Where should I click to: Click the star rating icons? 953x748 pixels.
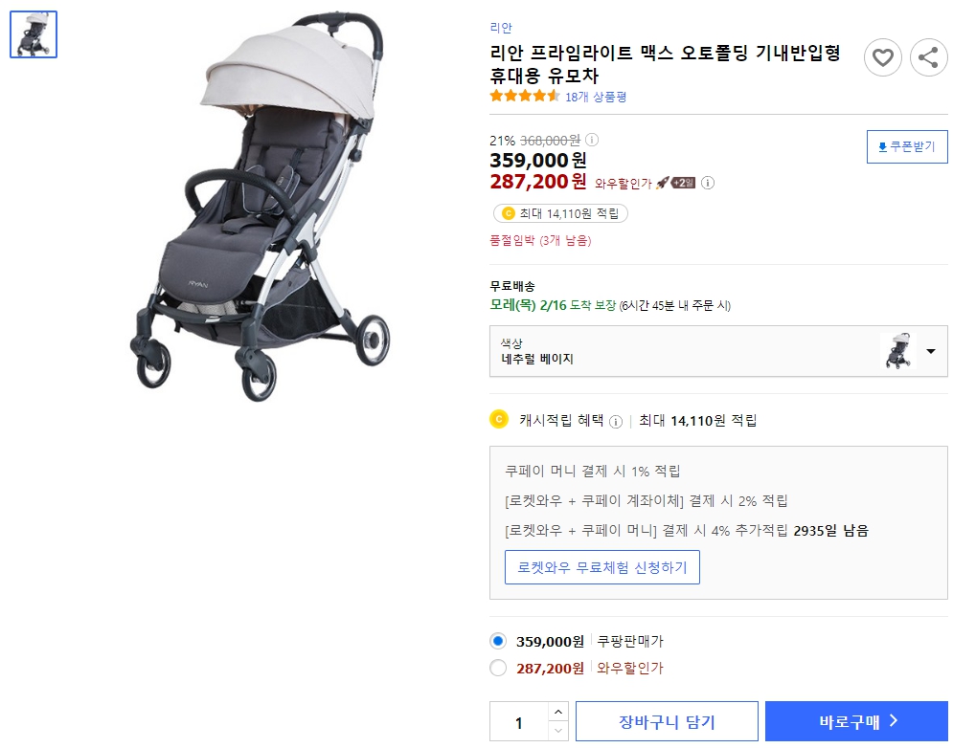pyautogui.click(x=521, y=96)
